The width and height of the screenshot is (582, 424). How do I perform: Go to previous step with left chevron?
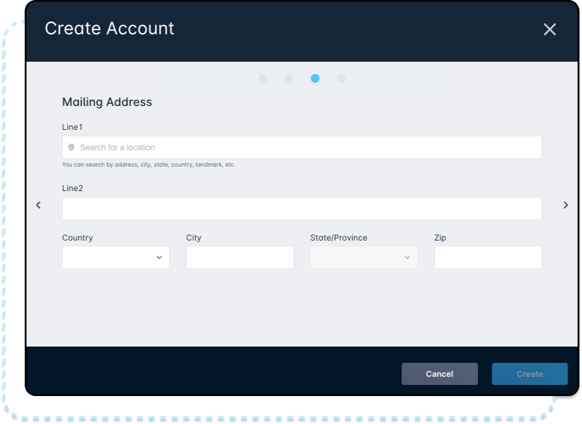pyautogui.click(x=38, y=205)
